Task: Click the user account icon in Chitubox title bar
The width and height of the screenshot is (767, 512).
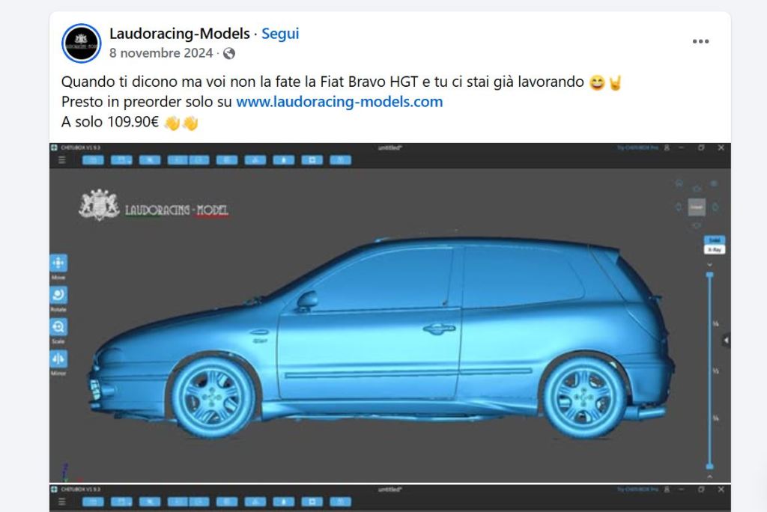Action: pyautogui.click(x=666, y=147)
